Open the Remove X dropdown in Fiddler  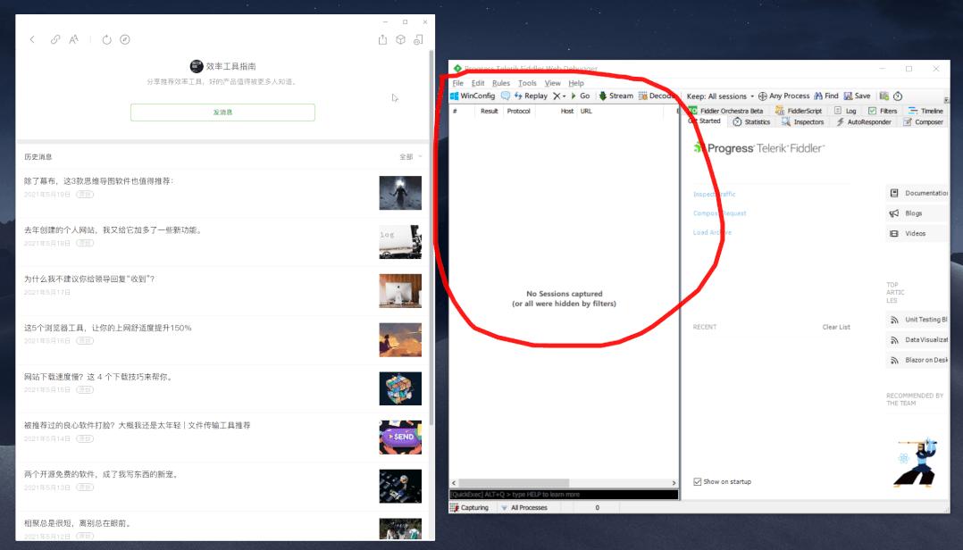pyautogui.click(x=559, y=96)
